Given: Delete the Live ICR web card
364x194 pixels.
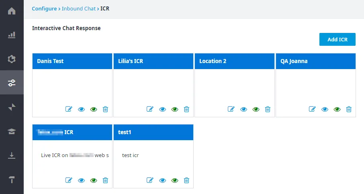Looking at the screenshot, I should [105, 180].
